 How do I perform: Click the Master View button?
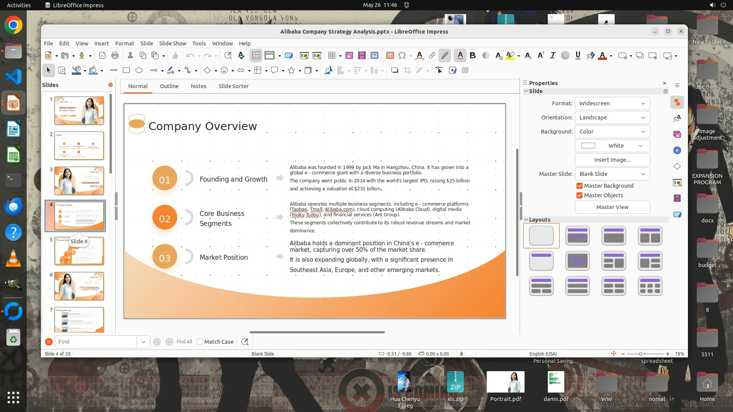click(x=612, y=207)
